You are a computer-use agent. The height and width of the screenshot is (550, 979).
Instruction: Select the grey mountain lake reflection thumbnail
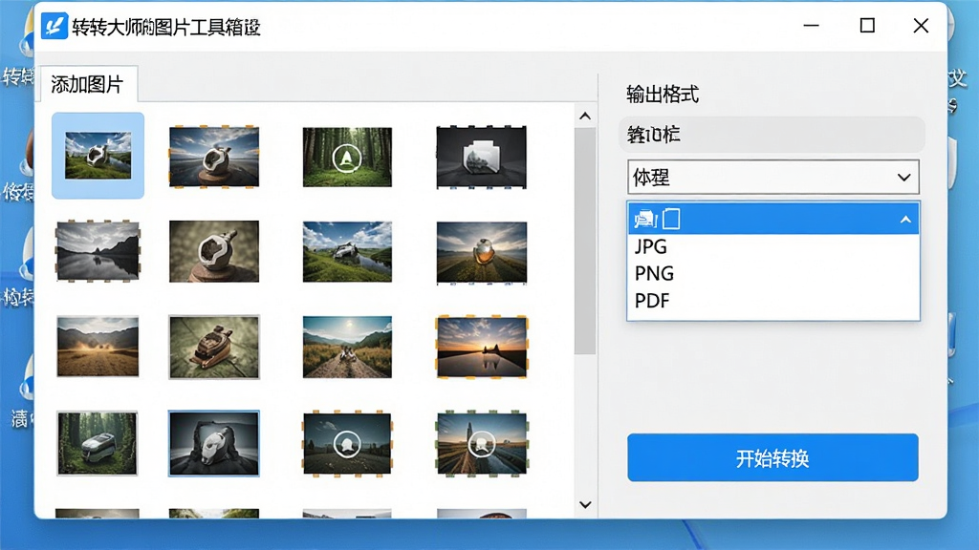[x=98, y=251]
